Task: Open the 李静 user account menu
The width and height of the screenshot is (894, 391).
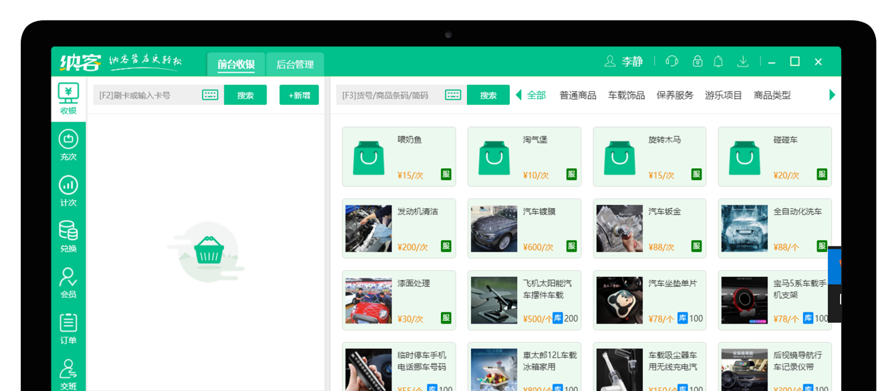Action: tap(623, 61)
